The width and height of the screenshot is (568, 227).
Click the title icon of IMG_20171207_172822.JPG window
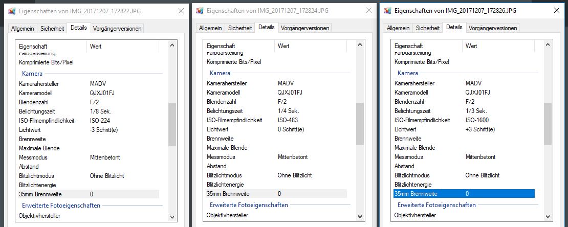tap(12, 11)
